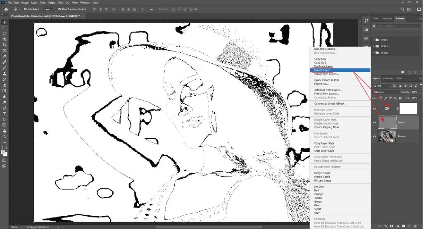Select the Primary layer thumbnail
423x229 pixels.
[387, 136]
